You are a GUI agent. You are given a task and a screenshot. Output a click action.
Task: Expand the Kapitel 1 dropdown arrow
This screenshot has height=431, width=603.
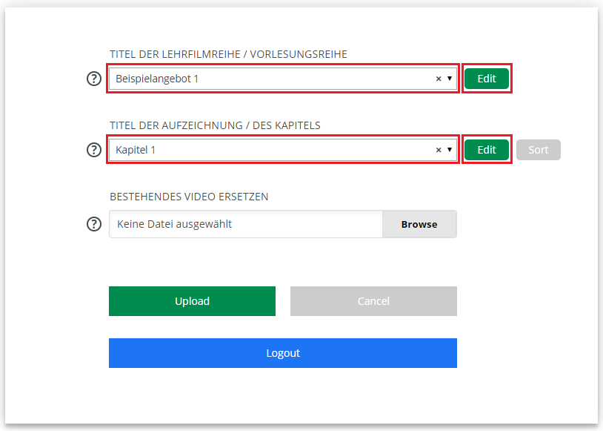[x=450, y=150]
